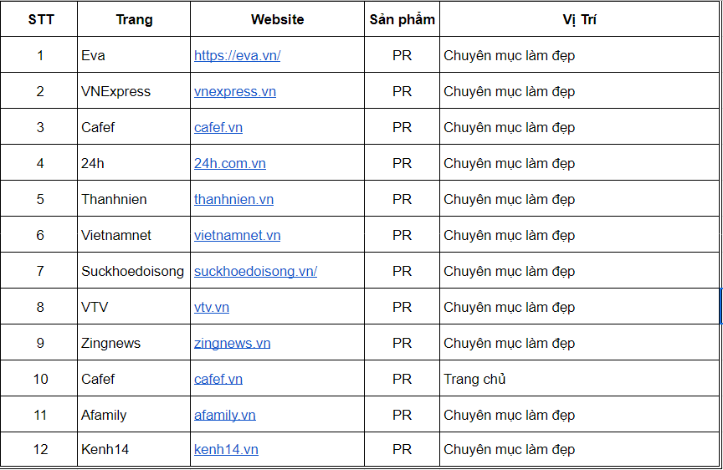The image size is (723, 470).
Task: Click the zingnews.vn hyperlink
Action: click(x=232, y=343)
